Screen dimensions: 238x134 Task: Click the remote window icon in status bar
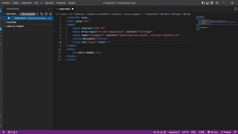(x=3, y=132)
